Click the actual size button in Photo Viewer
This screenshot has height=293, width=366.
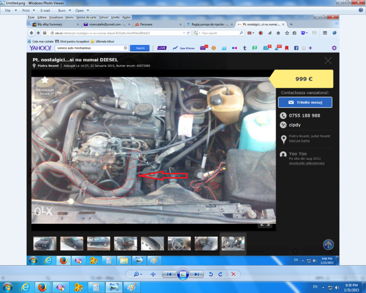(153, 274)
